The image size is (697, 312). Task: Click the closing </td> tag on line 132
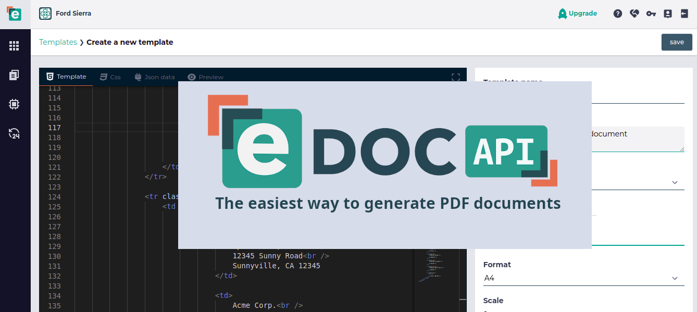pos(226,276)
